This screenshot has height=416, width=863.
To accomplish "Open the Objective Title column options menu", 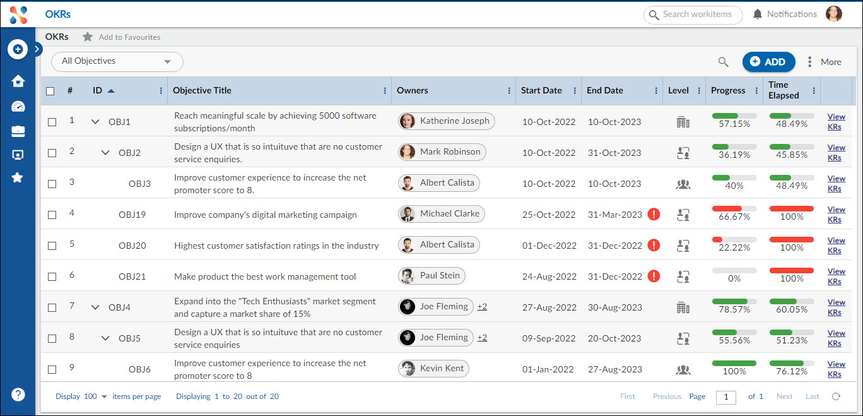I will (x=385, y=91).
